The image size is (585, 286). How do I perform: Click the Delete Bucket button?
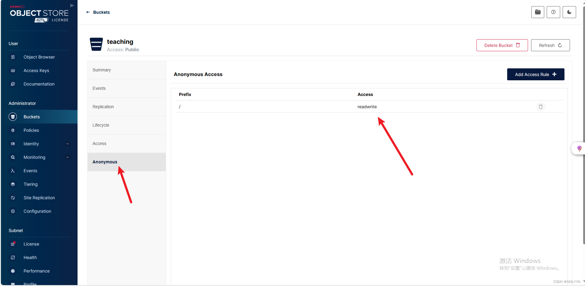[x=502, y=45]
